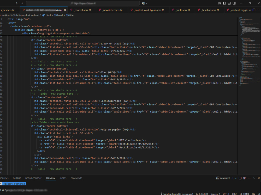Image resolution: width=261 pixels, height=195 pixels.
Task: Change indentation via Spaces: 2
Action: [x=215, y=194]
